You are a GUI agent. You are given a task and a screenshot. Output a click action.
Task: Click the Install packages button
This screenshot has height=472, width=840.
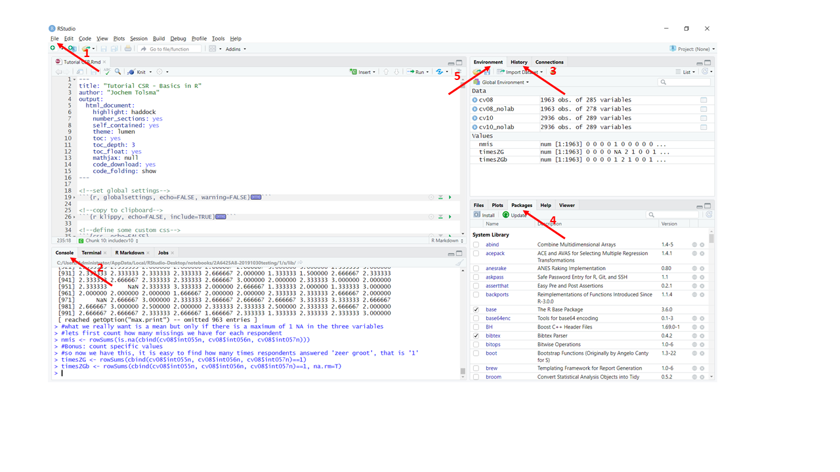484,215
